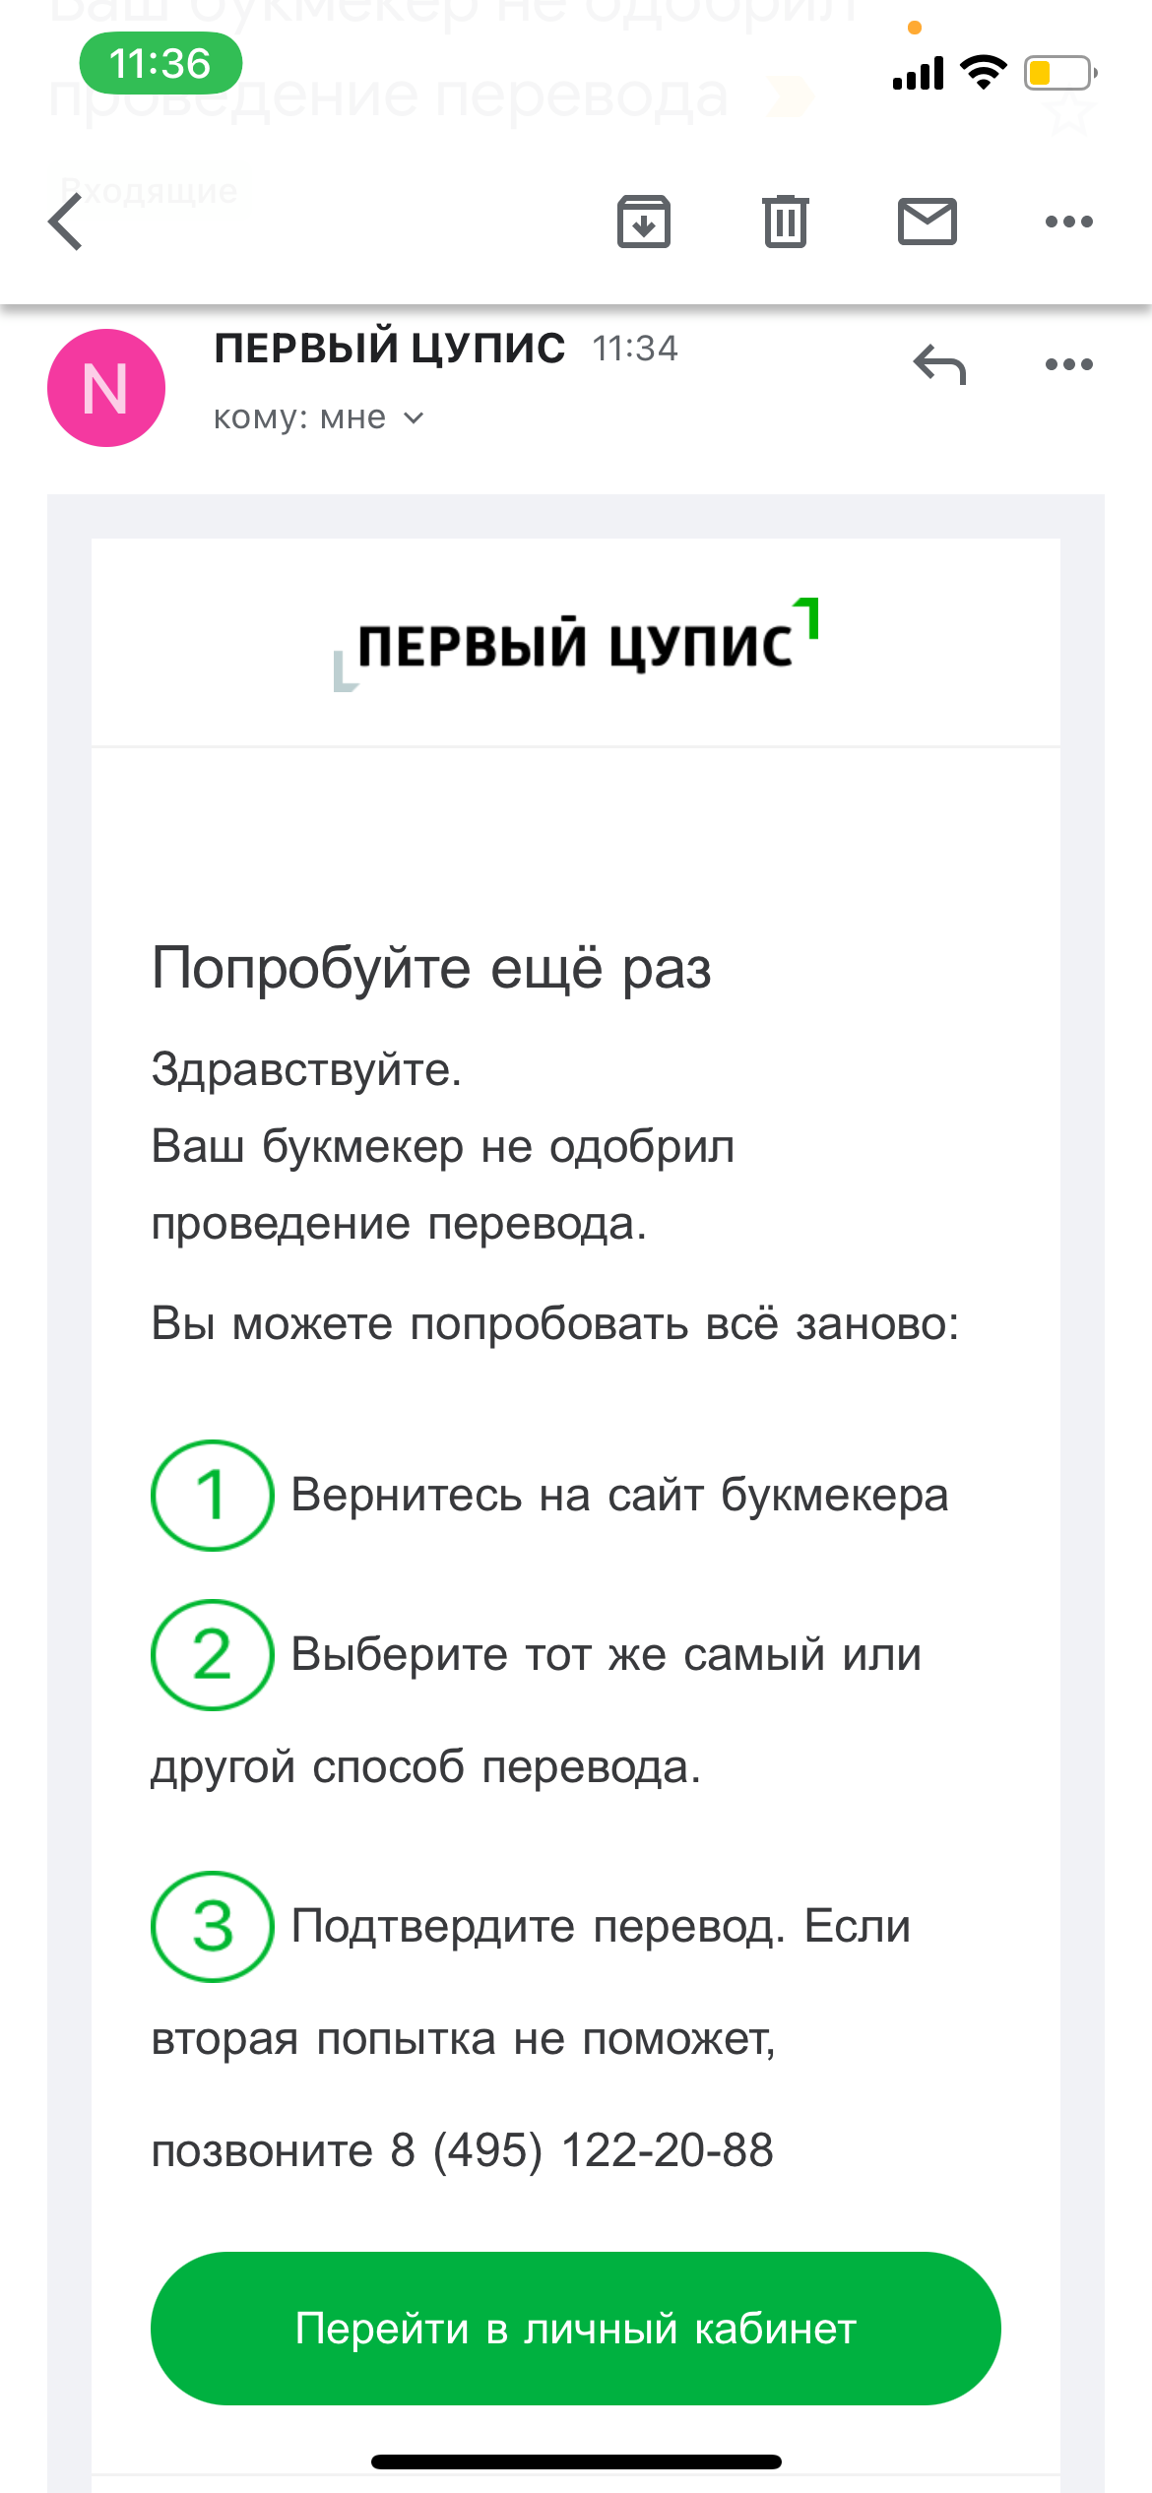Tap the green step 2 circle
Viewport: 1152px width, 2493px height.
click(212, 1654)
